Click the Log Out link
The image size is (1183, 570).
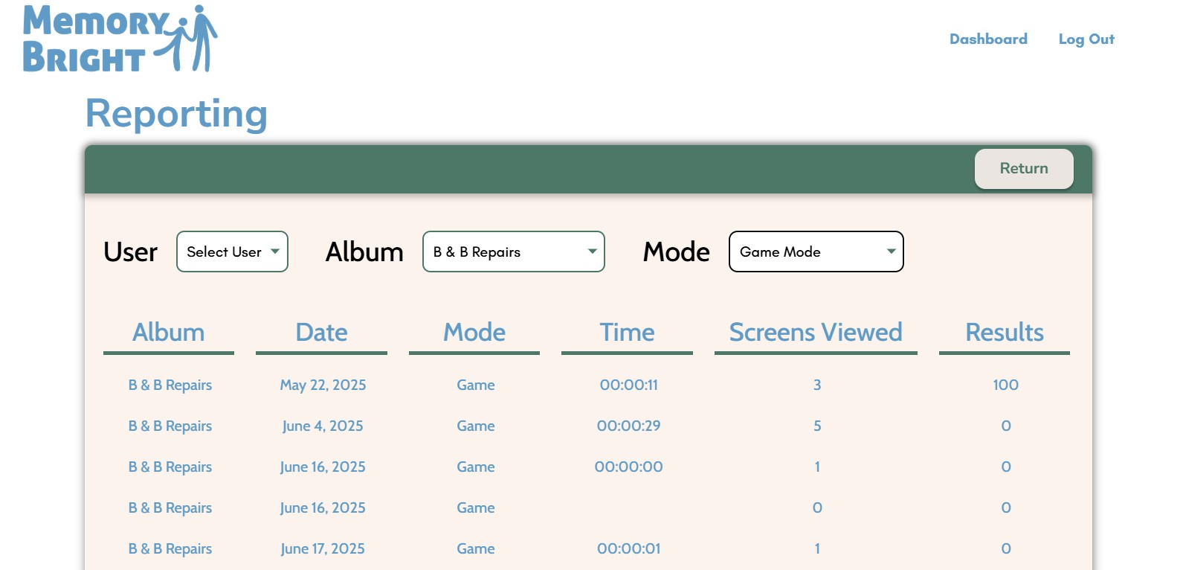tap(1086, 39)
